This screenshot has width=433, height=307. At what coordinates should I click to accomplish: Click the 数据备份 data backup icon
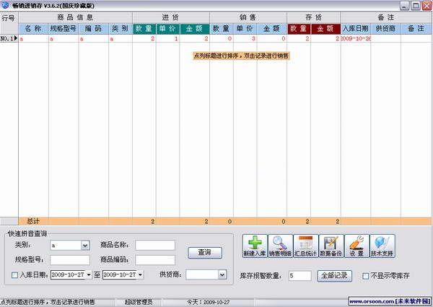click(330, 246)
